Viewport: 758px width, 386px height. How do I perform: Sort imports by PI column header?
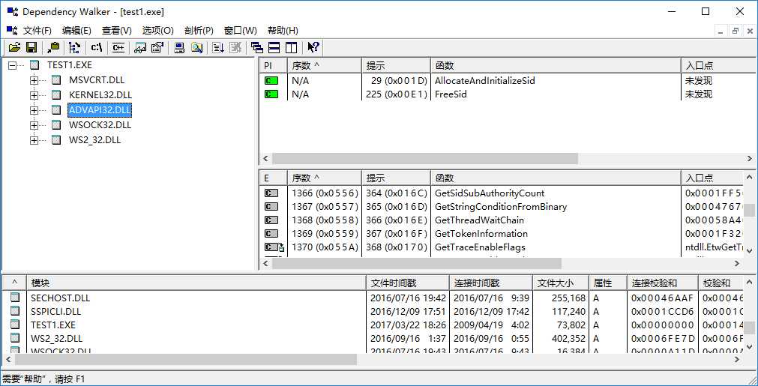pos(273,65)
